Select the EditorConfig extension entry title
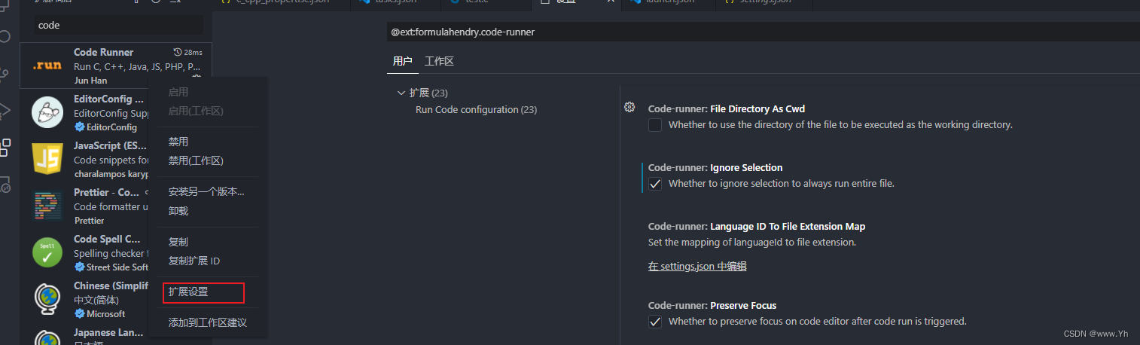Screen dimensions: 1140x345 coord(108,99)
